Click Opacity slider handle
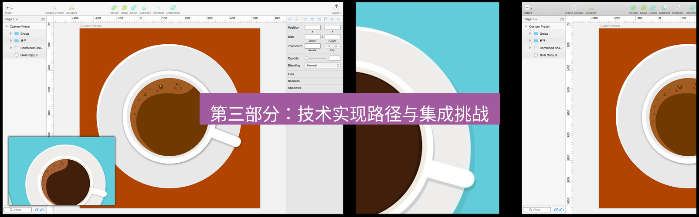 (306, 58)
